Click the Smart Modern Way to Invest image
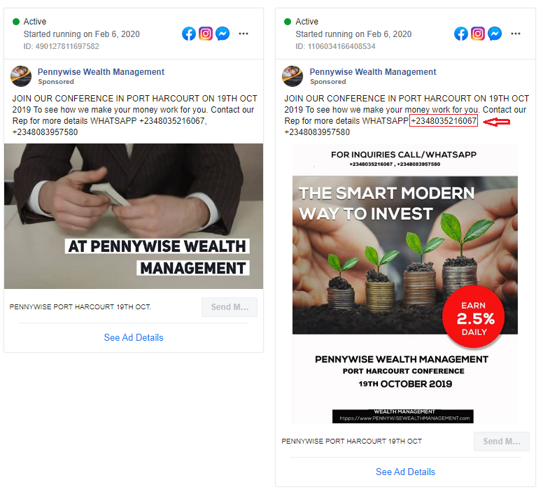The width and height of the screenshot is (543, 494). pyautogui.click(x=405, y=283)
